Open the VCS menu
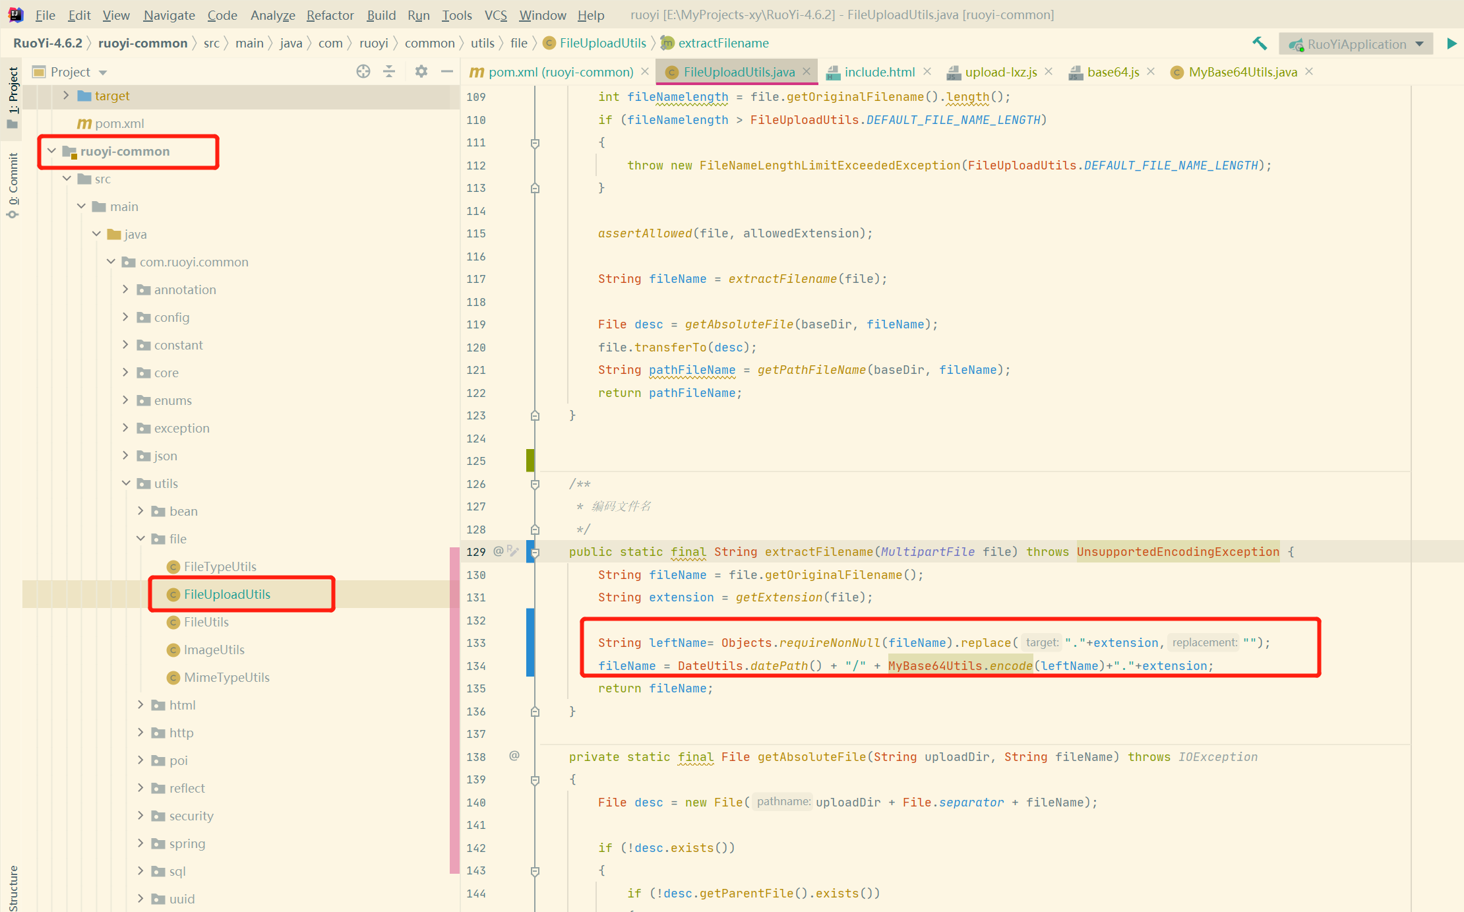 (495, 15)
